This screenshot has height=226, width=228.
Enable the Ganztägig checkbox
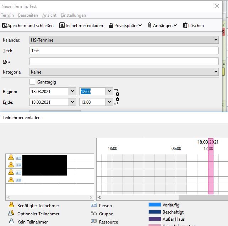[x=32, y=82]
